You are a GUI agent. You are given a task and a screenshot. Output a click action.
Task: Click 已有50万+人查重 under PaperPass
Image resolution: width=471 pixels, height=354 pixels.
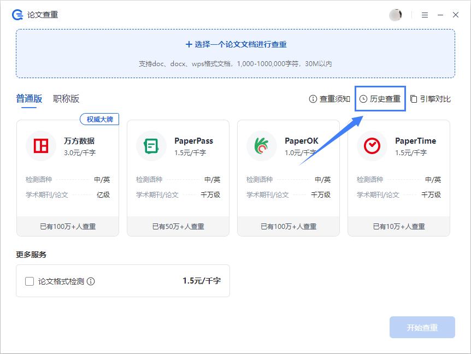coord(178,226)
